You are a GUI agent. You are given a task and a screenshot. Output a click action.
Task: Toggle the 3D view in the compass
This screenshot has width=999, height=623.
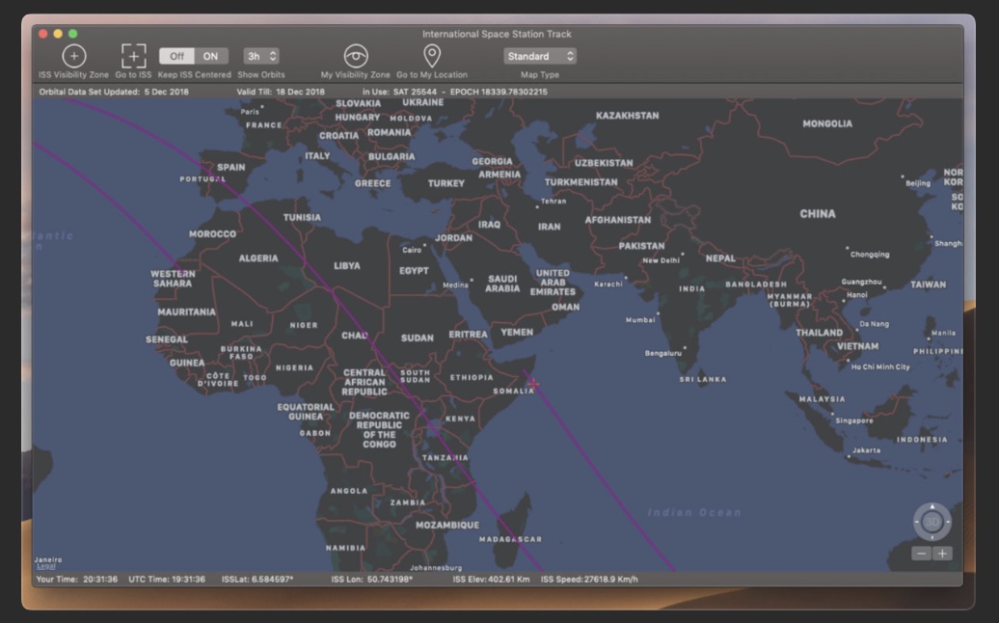[x=931, y=522]
